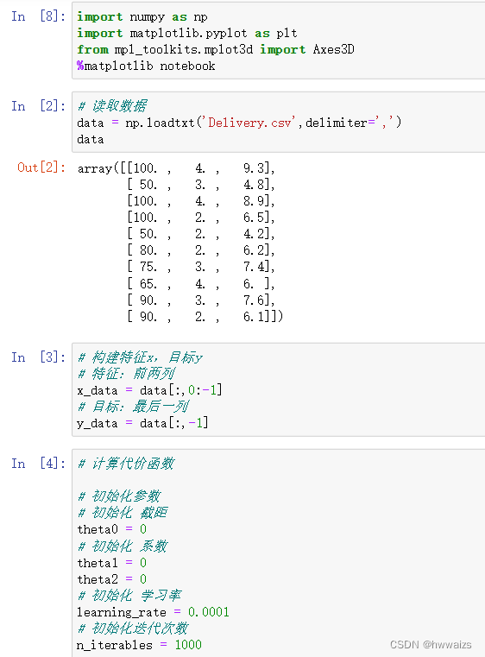Viewport: 485px width, 657px height.
Task: Click the np.loadtxt 'Delivery.csv' line
Action: point(239,123)
